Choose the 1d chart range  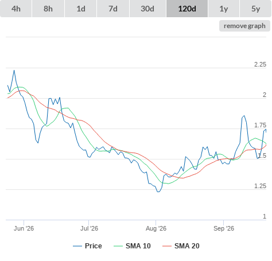pos(81,9)
